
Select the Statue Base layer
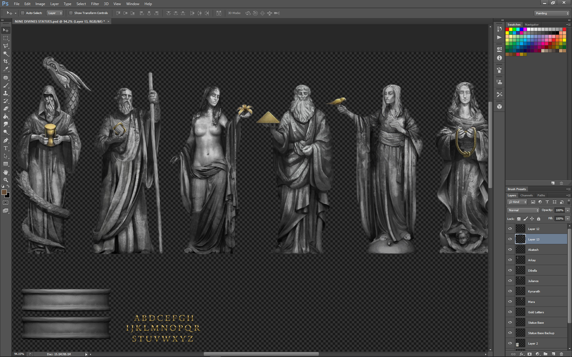[537, 322]
